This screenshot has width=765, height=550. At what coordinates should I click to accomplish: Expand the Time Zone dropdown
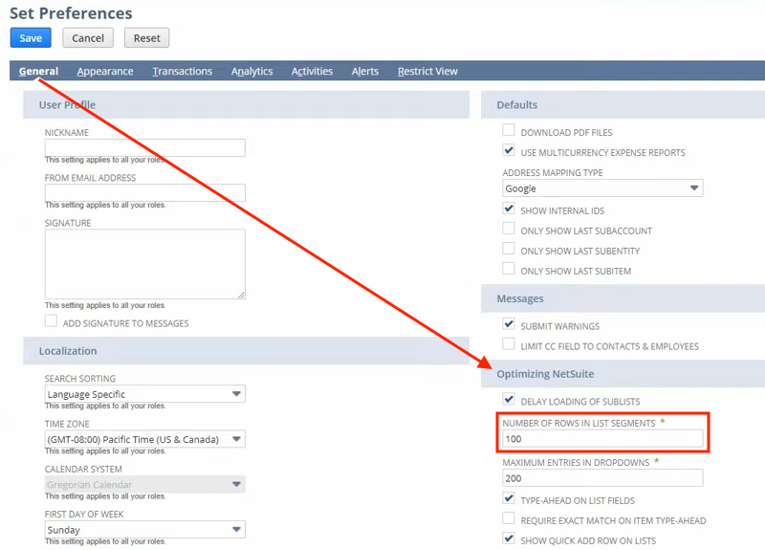coord(144,439)
